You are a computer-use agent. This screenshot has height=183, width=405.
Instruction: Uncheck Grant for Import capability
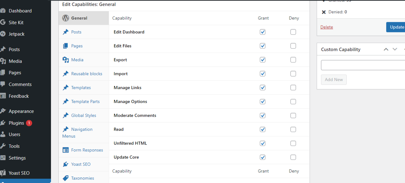[x=263, y=74]
